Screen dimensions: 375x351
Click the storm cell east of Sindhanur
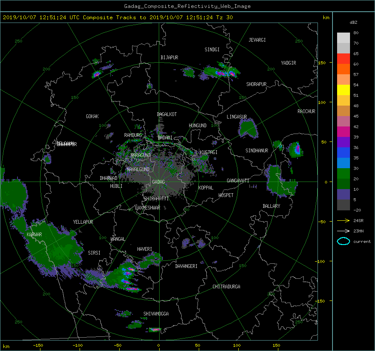(295, 150)
